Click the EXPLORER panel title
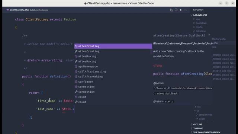Screen dimensions: 238x134 (198, 10)
